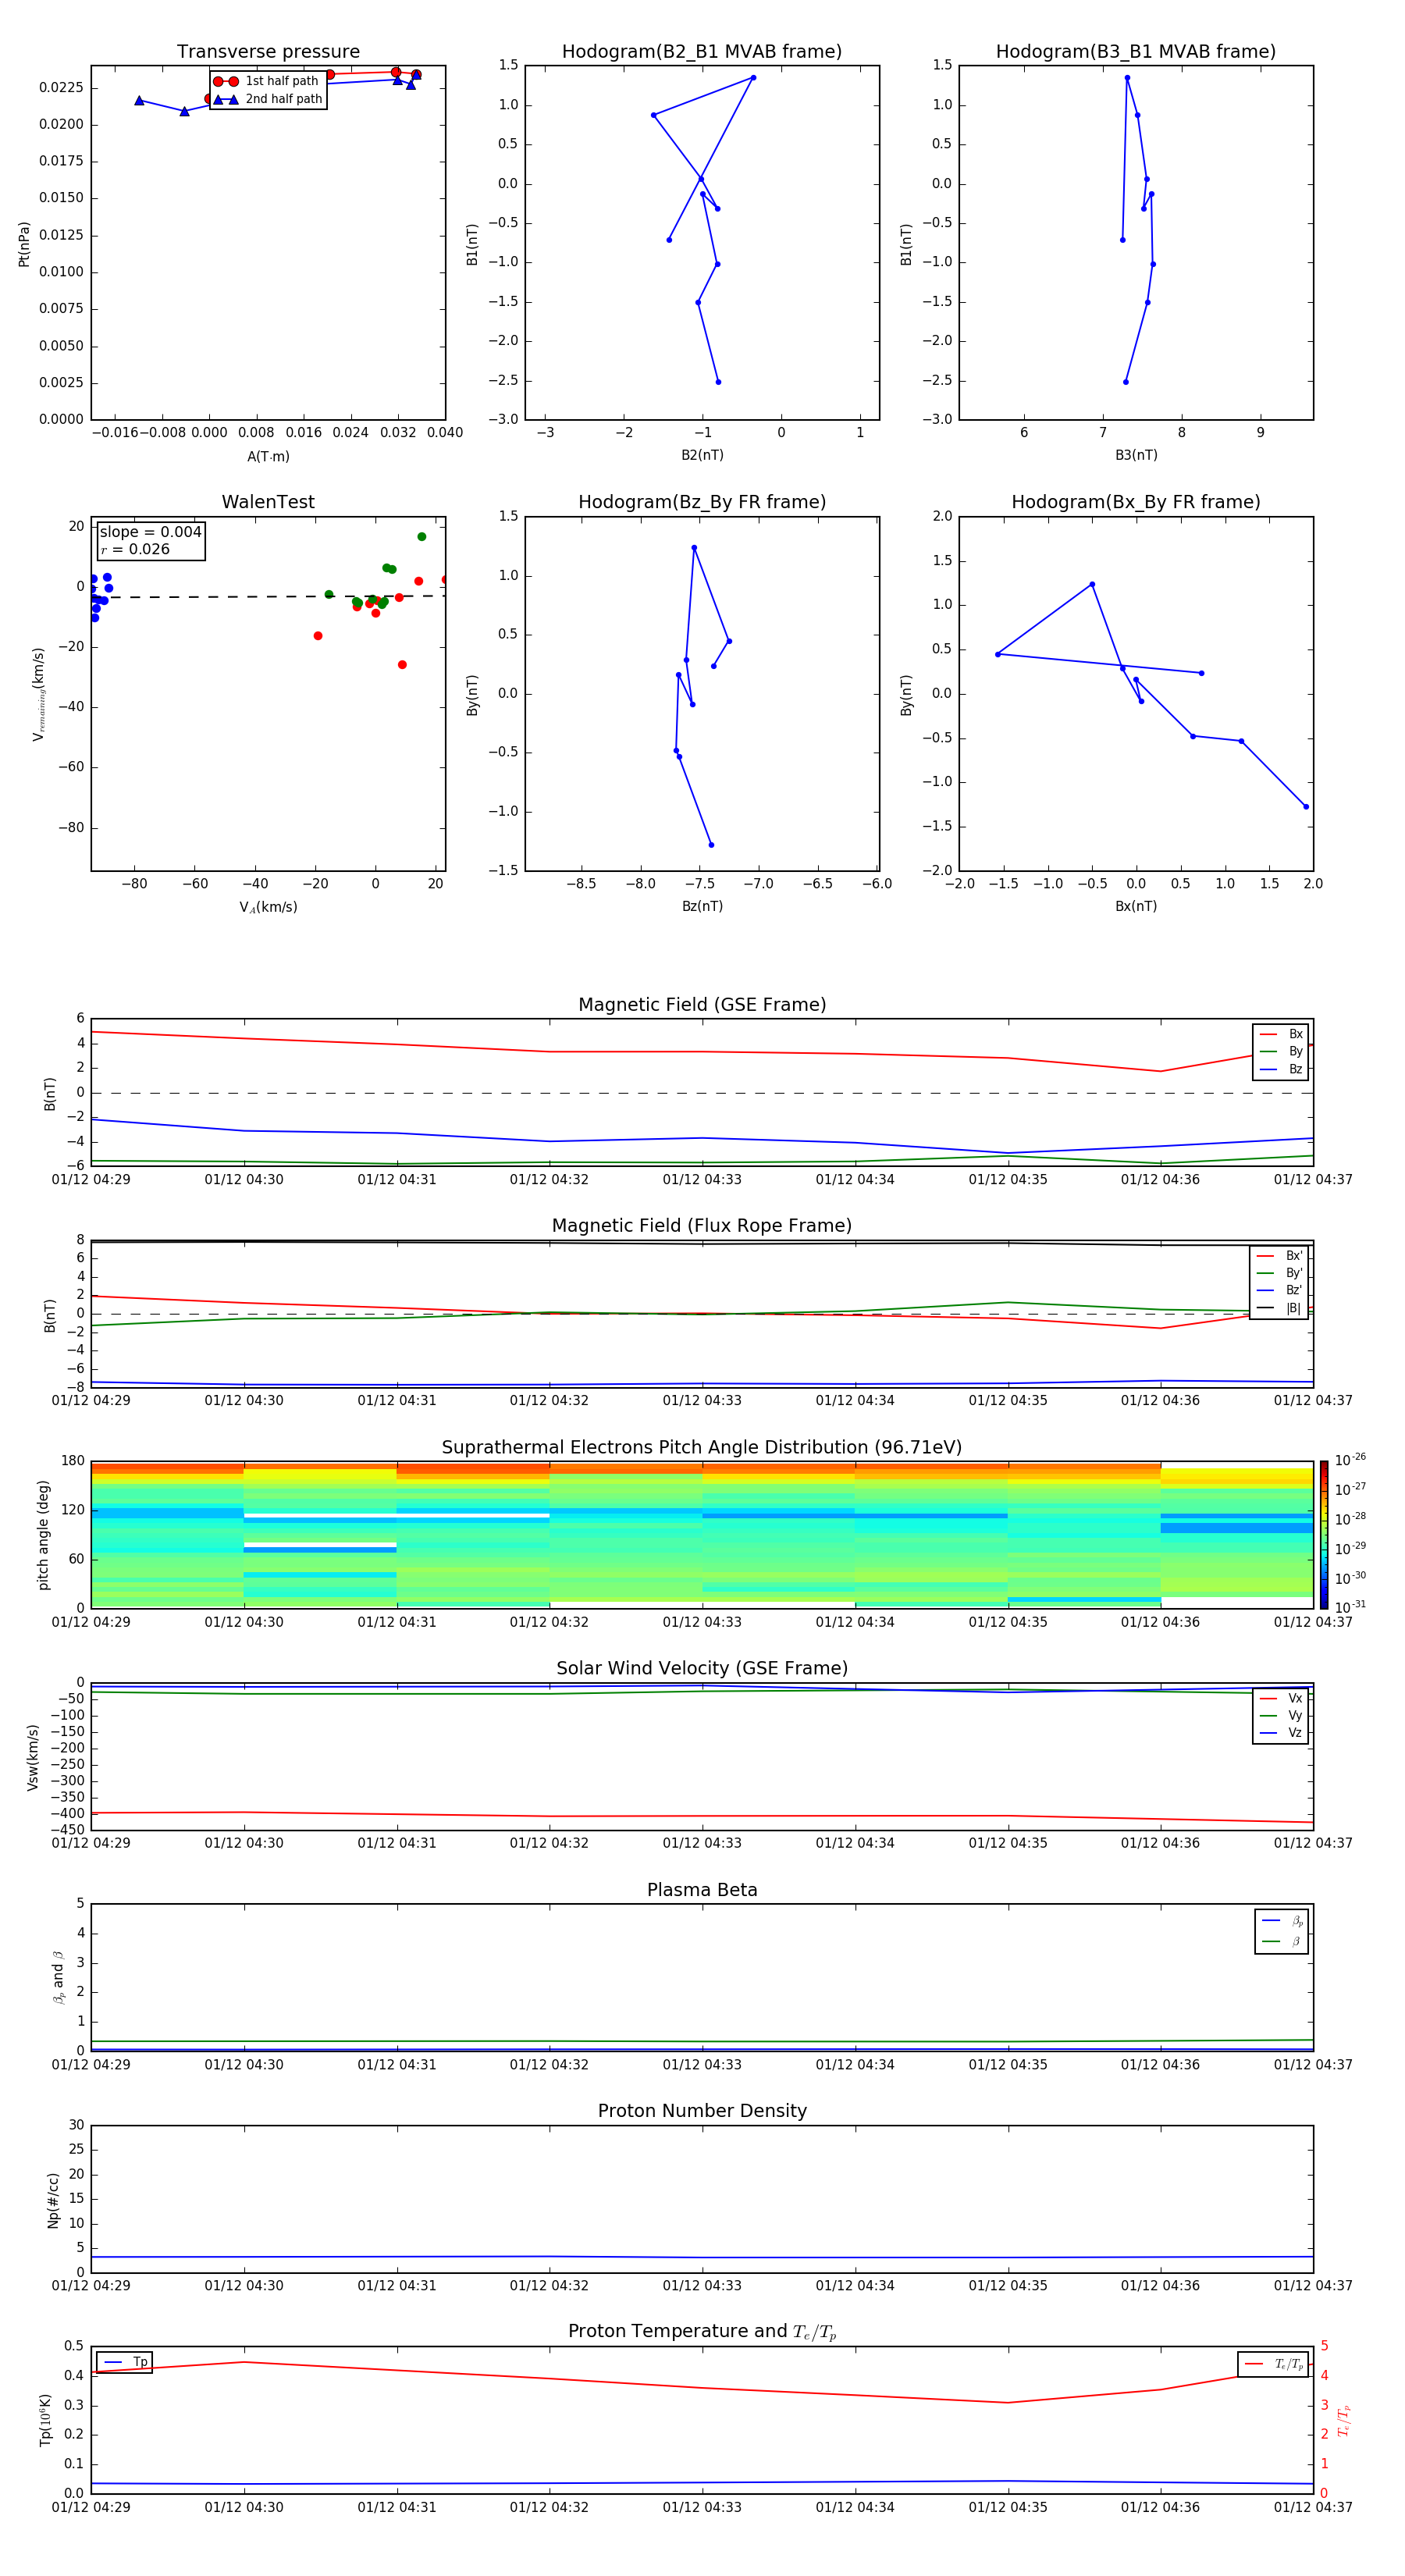
Task: Click the 10^-31 colorbar tick label
Action: tap(1350, 1607)
